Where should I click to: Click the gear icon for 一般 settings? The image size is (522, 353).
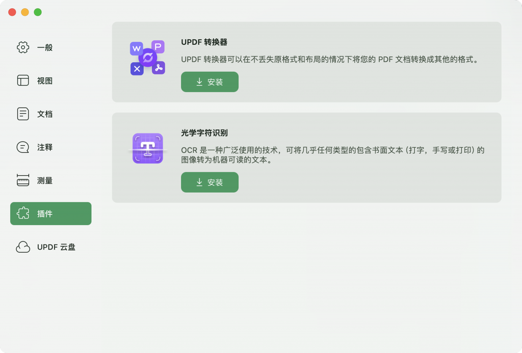23,47
